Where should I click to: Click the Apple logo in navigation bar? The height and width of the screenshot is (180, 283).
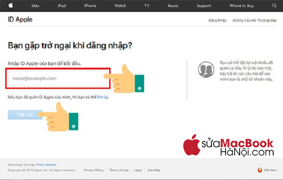point(11,6)
